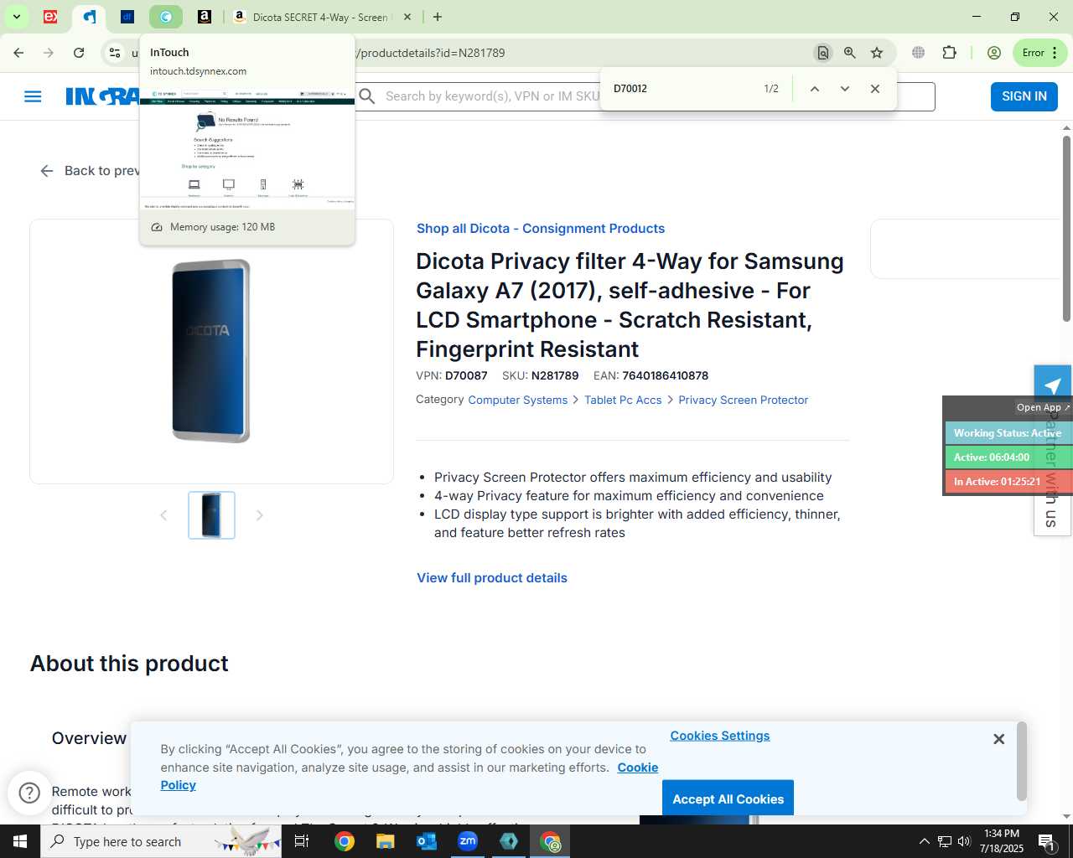Click the SIGN IN button
The height and width of the screenshot is (858, 1073).
pos(1024,96)
